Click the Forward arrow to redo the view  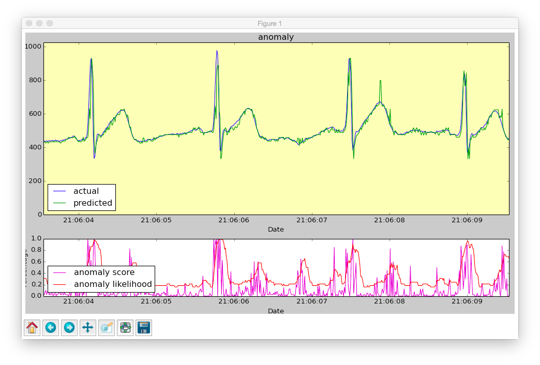pyautogui.click(x=69, y=327)
